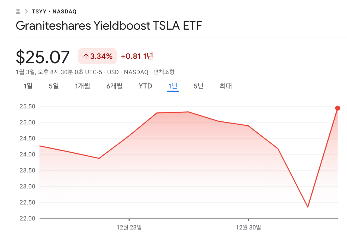
Task: Click the Graniteshares Yieldboost TSLA ETF title
Action: [x=109, y=26]
